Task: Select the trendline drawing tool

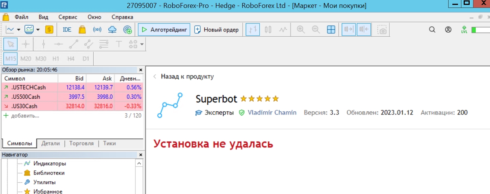Action: point(74,44)
